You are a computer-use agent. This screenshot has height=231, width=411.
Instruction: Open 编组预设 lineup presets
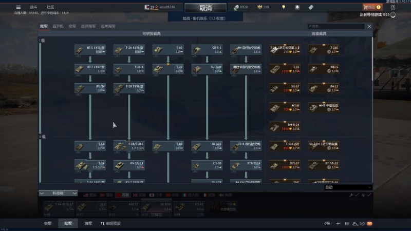coord(110,223)
